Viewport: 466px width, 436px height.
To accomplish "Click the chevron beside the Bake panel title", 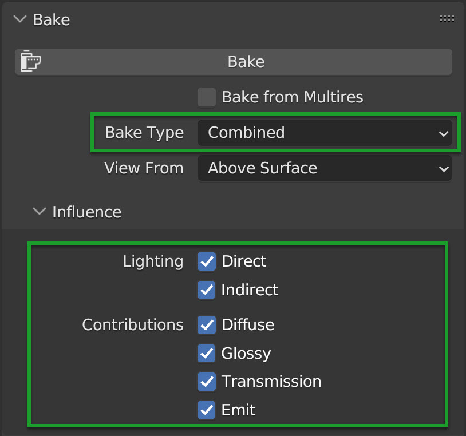I will [x=20, y=19].
